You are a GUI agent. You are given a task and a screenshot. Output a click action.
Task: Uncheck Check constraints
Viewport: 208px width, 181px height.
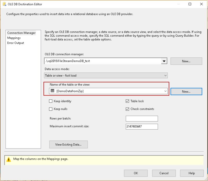pyautogui.click(x=127, y=109)
